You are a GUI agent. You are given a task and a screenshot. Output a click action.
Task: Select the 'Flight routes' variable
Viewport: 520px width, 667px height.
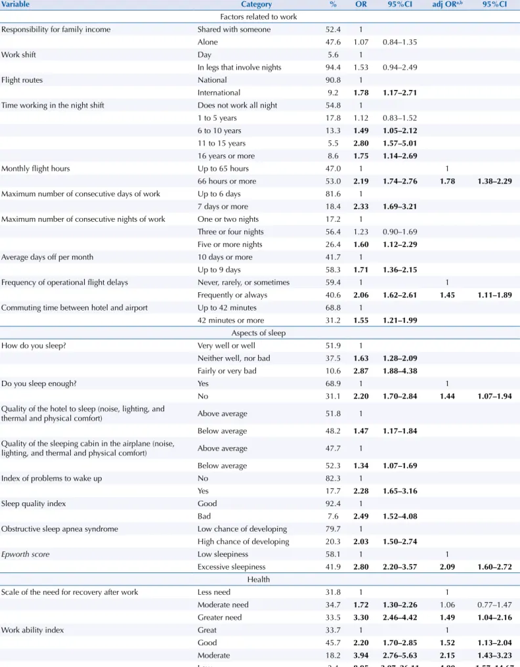[x=22, y=80]
